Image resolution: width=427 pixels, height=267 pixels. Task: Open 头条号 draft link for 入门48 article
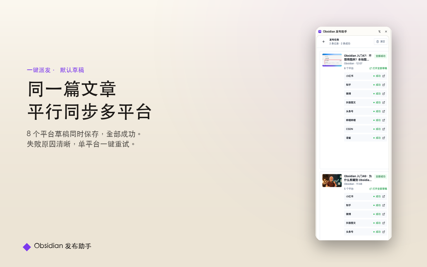pyautogui.click(x=384, y=232)
